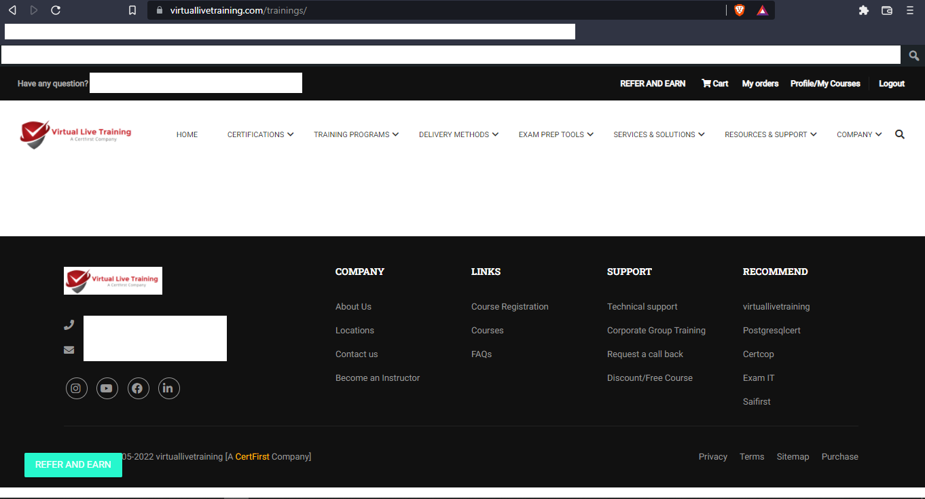Open the Courses footer link

point(488,331)
